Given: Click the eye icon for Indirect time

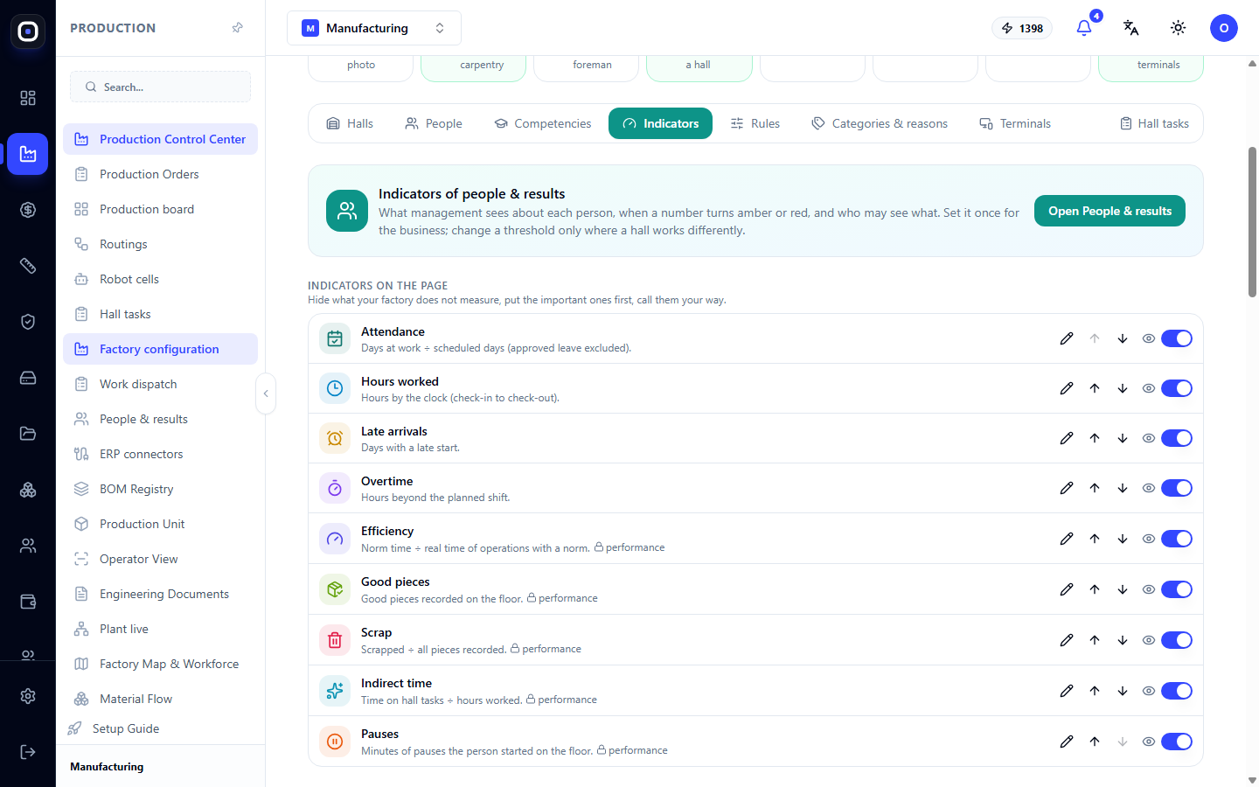Looking at the screenshot, I should pos(1149,691).
